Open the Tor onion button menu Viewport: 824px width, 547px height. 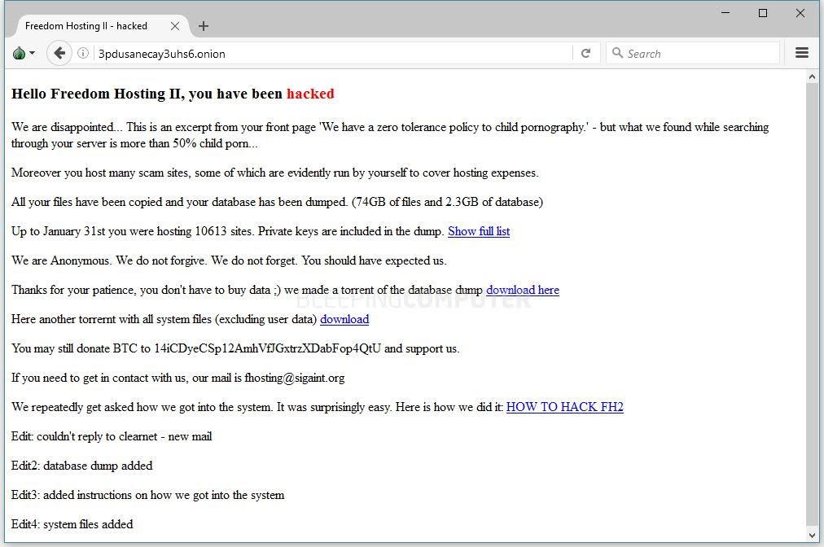[24, 53]
